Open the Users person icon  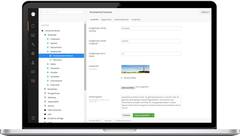pos(33,63)
